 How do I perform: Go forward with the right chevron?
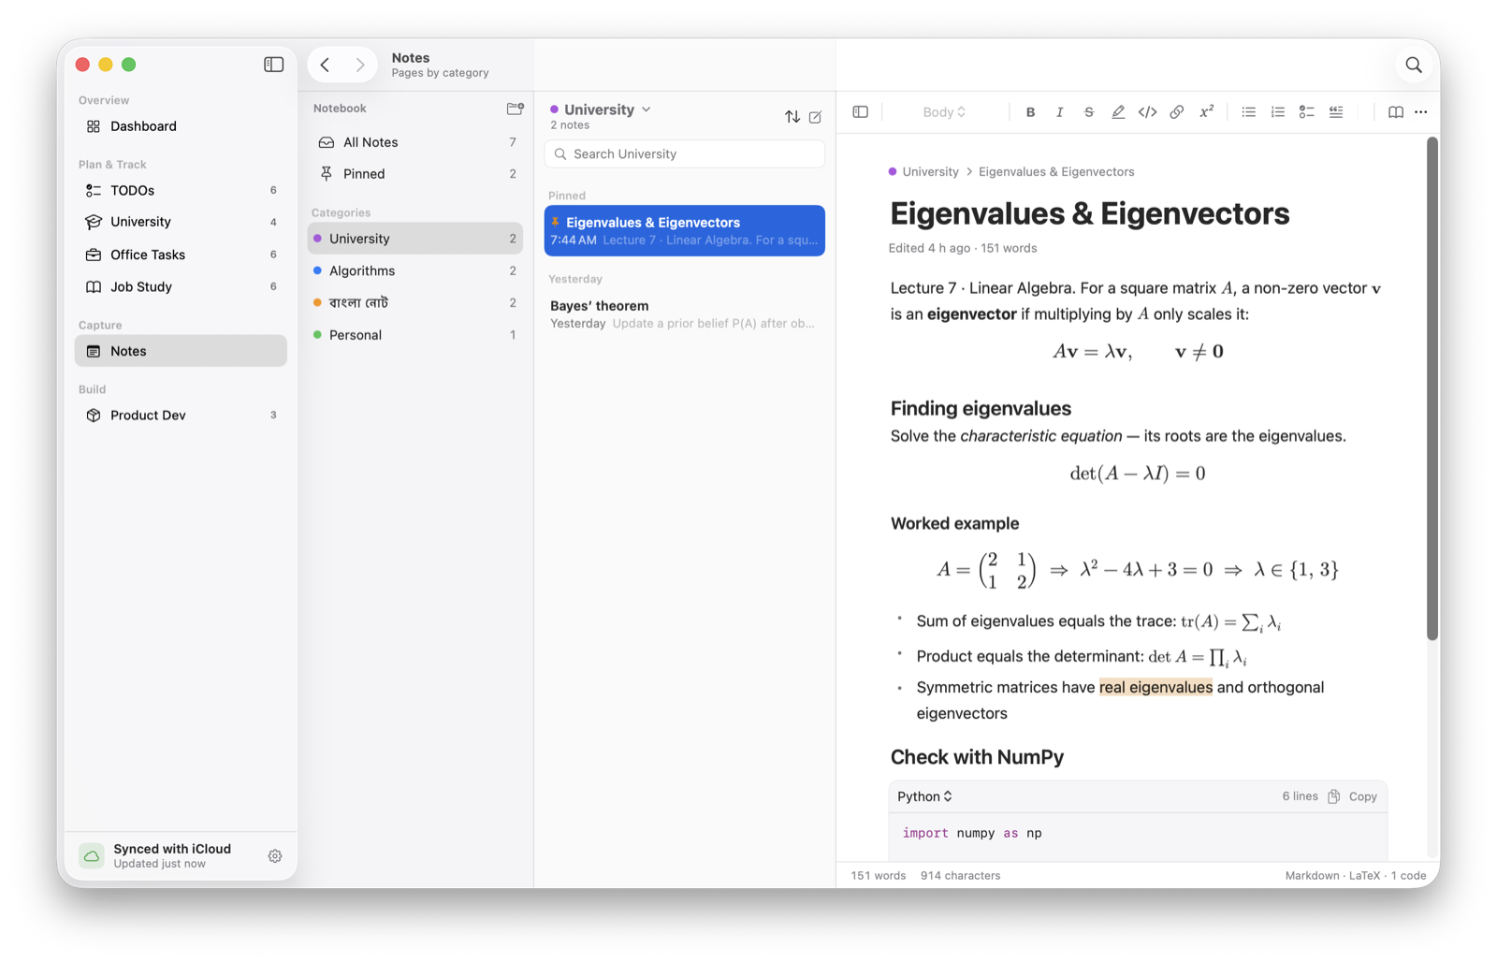[x=360, y=65]
